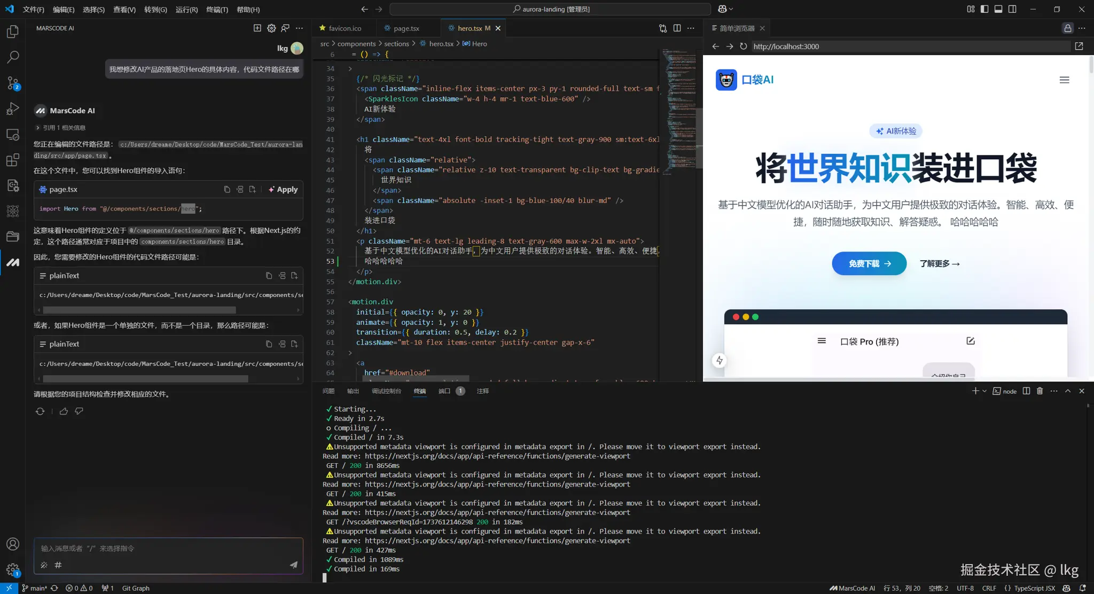Image resolution: width=1094 pixels, height=594 pixels.
Task: Click the 免费下载 download button
Action: tap(868, 263)
